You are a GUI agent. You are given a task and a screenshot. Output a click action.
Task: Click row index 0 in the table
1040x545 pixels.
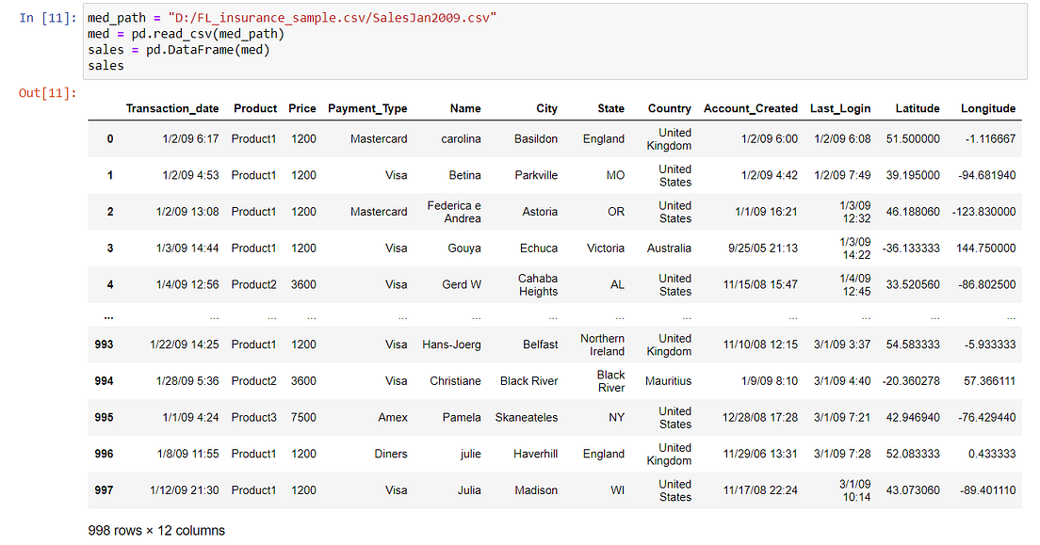pos(109,138)
